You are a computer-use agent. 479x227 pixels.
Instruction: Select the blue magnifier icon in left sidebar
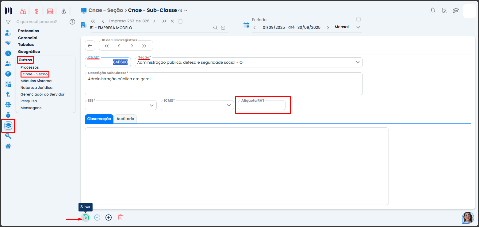tap(8, 136)
